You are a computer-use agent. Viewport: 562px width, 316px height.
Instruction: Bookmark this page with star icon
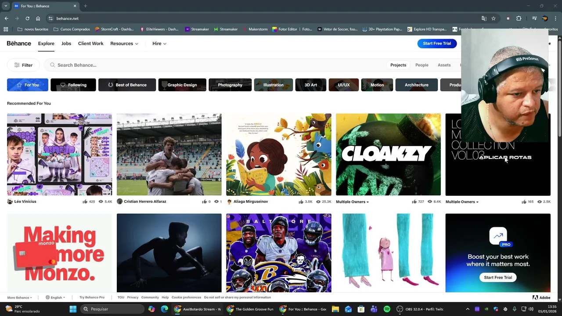[x=494, y=18]
